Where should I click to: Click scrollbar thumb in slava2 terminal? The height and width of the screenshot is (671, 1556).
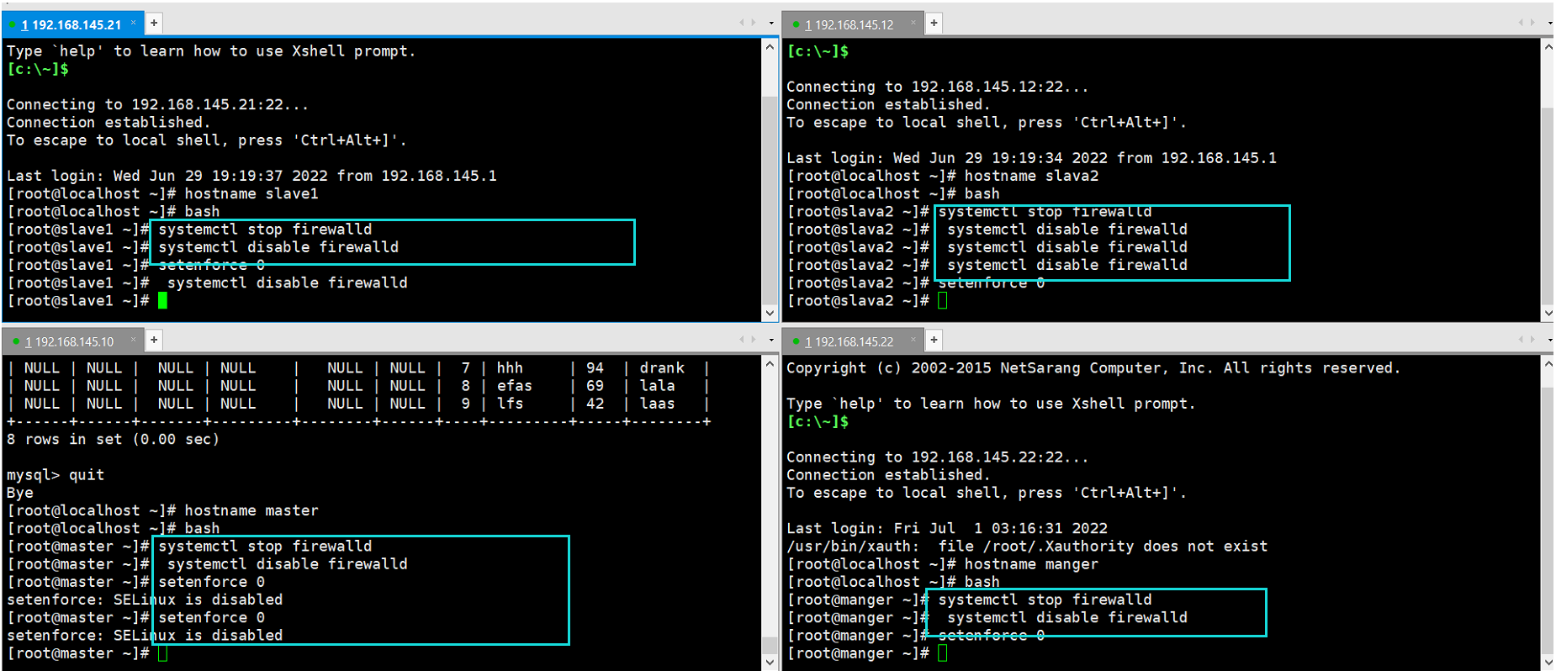[x=1548, y=206]
